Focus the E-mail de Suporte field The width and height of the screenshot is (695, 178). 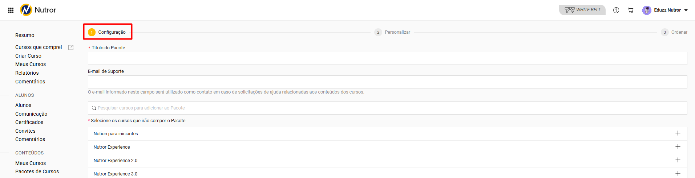387,82
